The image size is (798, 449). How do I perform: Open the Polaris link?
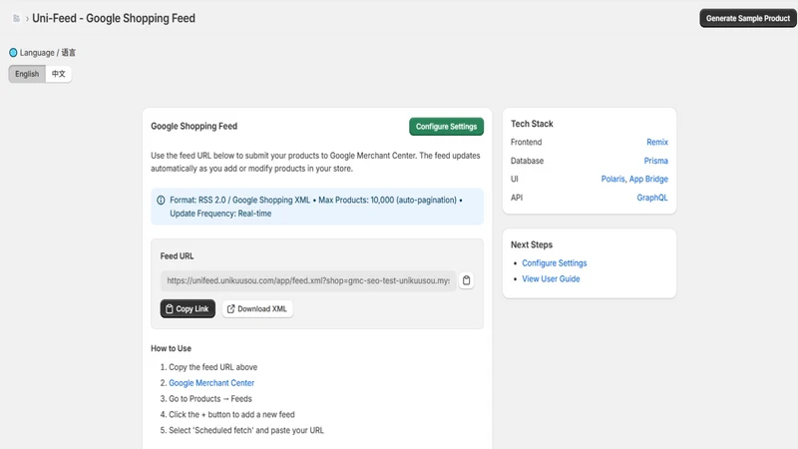click(x=612, y=179)
